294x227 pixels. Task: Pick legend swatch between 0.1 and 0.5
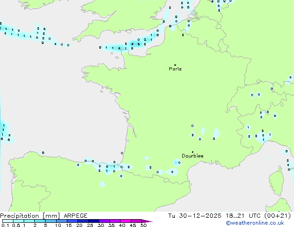(7, 221)
